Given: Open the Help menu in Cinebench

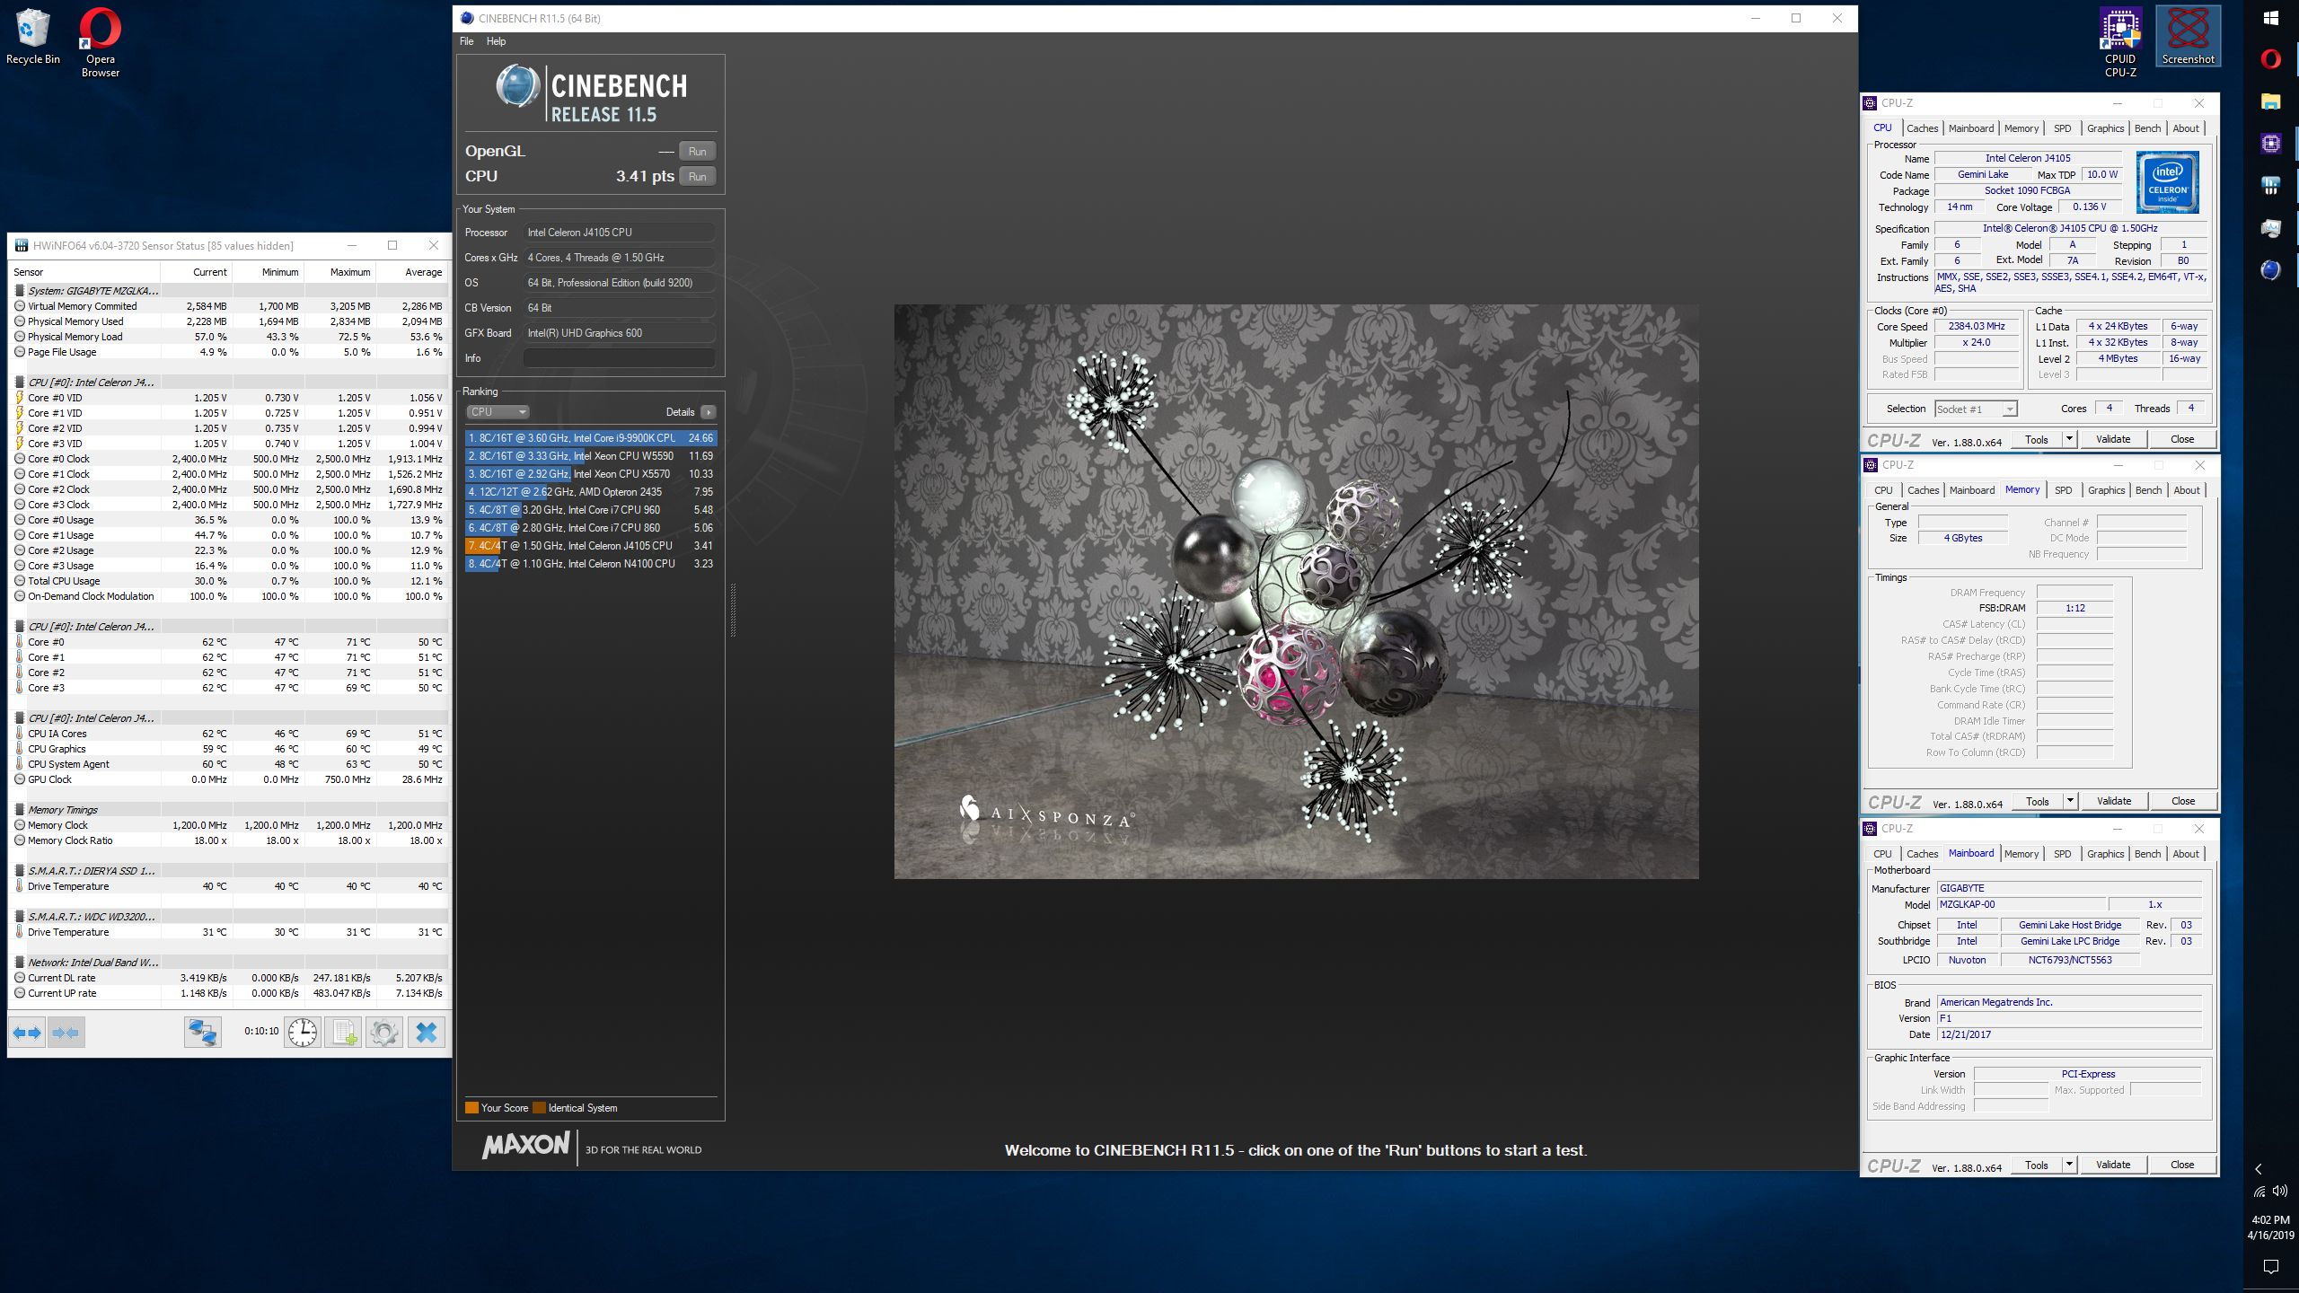Looking at the screenshot, I should click(x=496, y=41).
